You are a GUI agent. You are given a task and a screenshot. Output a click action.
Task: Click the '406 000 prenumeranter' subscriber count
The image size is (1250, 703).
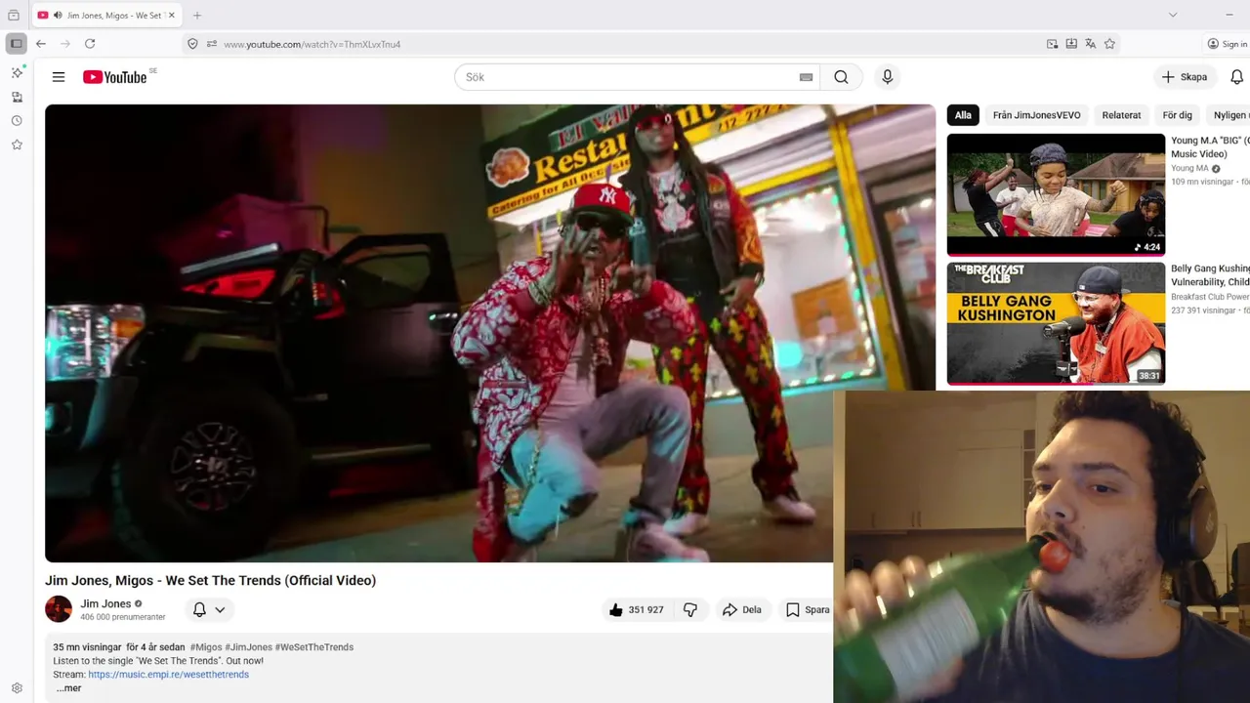[123, 617]
